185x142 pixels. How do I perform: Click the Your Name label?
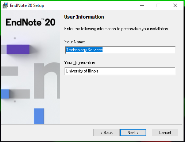click(x=74, y=42)
